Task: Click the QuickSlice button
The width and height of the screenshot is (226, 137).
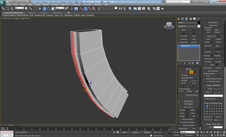Action: pyautogui.click(x=208, y=52)
